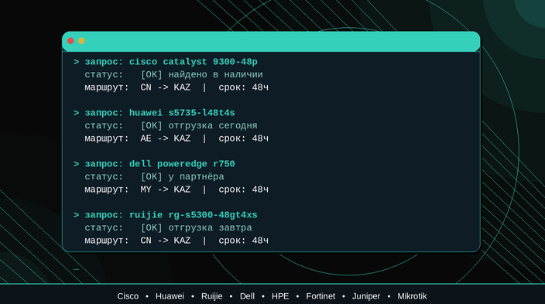
Task: Click the status 'отгрузка сегодня'
Action: pyautogui.click(x=213, y=126)
